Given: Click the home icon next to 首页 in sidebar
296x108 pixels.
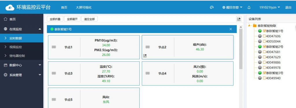Looking at the screenshot, I should [x=5, y=19].
